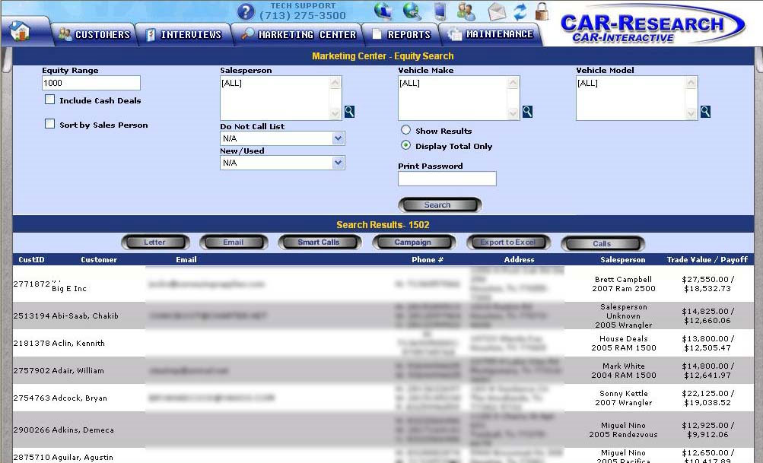This screenshot has height=463, width=763.
Task: Select customer Aclin, Kennith
Action: [x=78, y=343]
